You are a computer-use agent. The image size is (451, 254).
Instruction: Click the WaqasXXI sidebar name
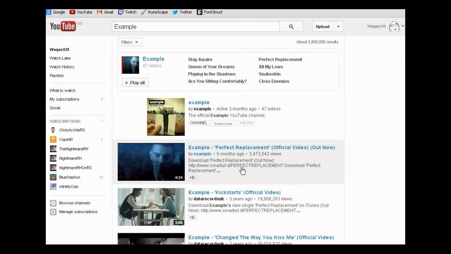59,50
